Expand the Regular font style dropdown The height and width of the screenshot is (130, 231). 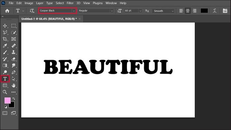(x=96, y=11)
